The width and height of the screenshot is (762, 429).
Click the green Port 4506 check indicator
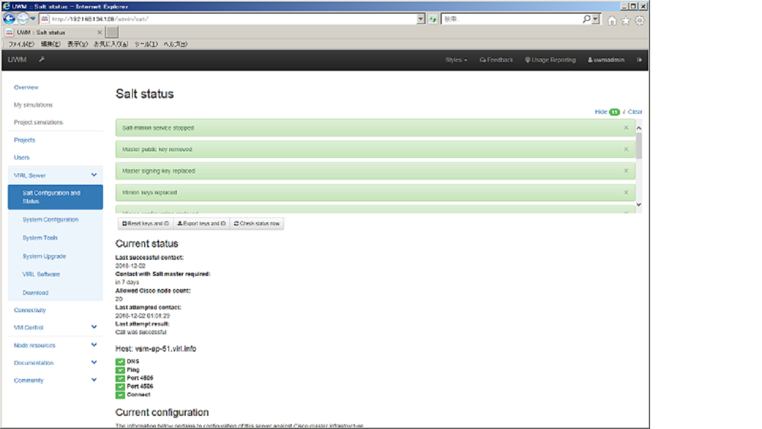[120, 387]
